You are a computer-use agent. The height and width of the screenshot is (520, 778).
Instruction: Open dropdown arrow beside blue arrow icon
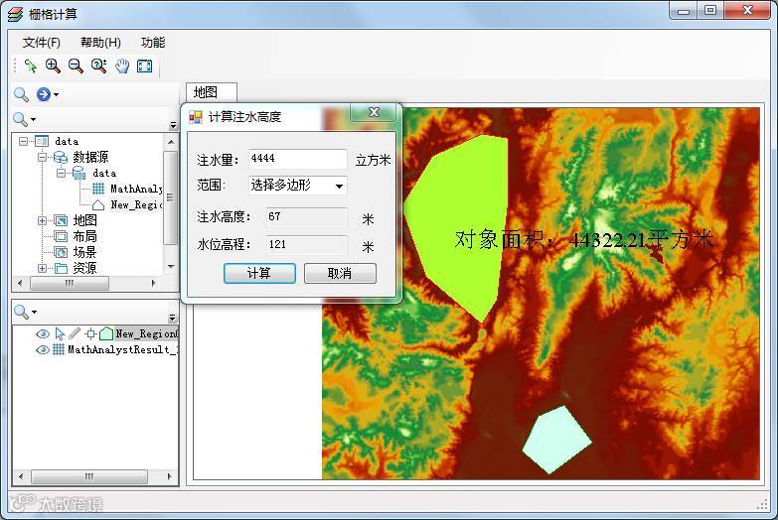pyautogui.click(x=56, y=94)
